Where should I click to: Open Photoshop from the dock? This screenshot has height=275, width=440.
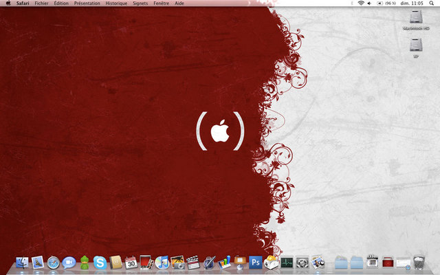(x=256, y=263)
